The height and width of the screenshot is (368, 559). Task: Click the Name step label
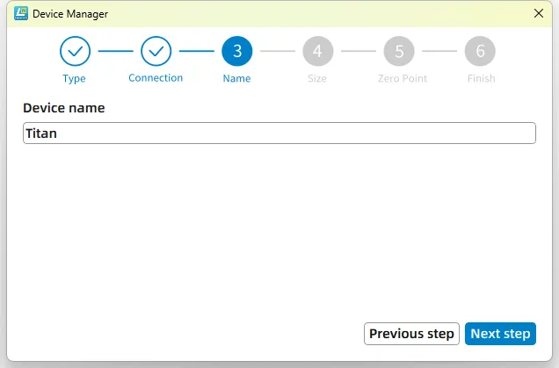click(x=237, y=78)
